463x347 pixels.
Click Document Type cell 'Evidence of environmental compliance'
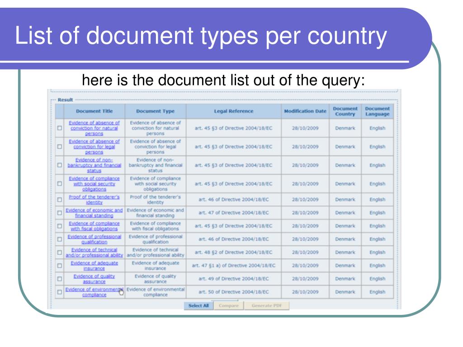point(156,292)
